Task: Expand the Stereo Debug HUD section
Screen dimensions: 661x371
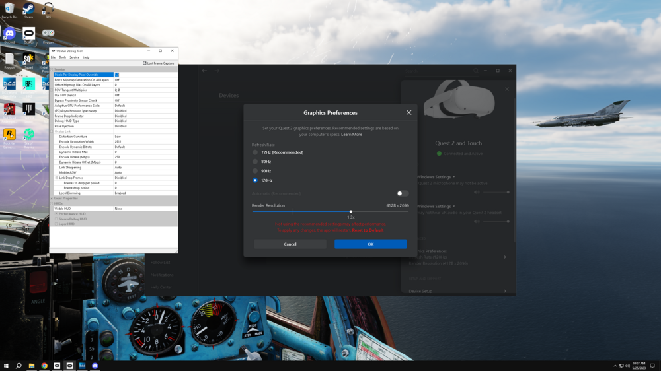Action: 56,219
